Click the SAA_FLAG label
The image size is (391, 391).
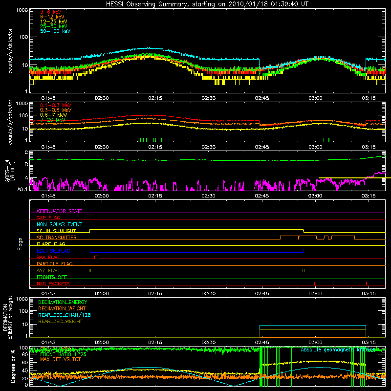[x=48, y=257]
